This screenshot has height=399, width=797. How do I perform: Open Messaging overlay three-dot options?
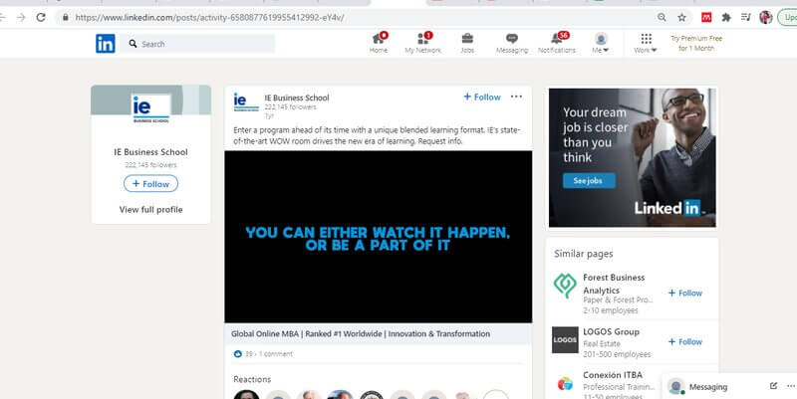point(790,386)
